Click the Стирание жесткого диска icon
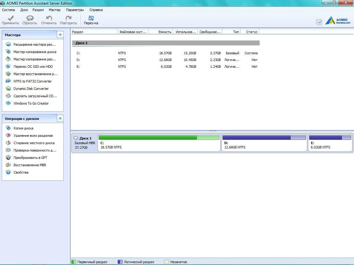Viewport: 354px width, 265px height. 8,143
